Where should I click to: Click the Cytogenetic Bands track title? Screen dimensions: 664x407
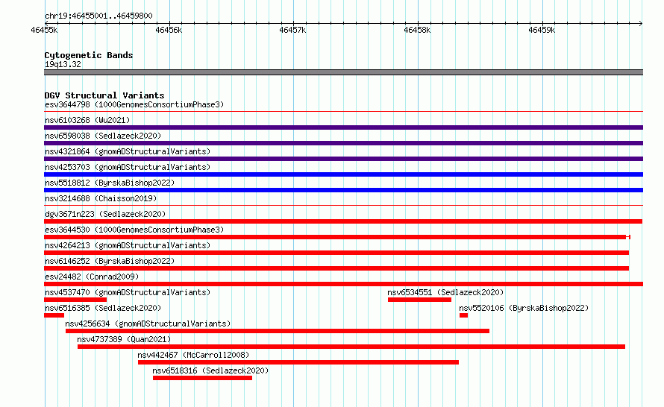[89, 55]
